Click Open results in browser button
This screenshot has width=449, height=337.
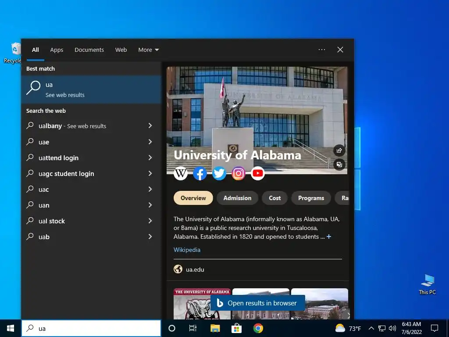pyautogui.click(x=258, y=303)
